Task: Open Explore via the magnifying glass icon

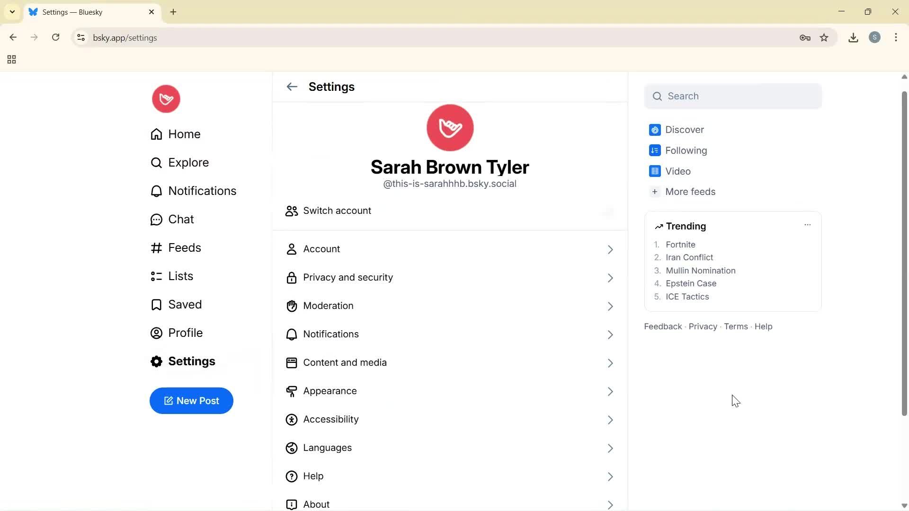Action: pos(156,162)
